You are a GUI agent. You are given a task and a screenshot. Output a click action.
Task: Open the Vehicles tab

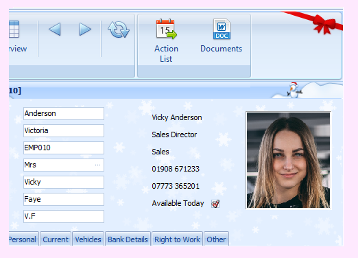click(x=88, y=239)
